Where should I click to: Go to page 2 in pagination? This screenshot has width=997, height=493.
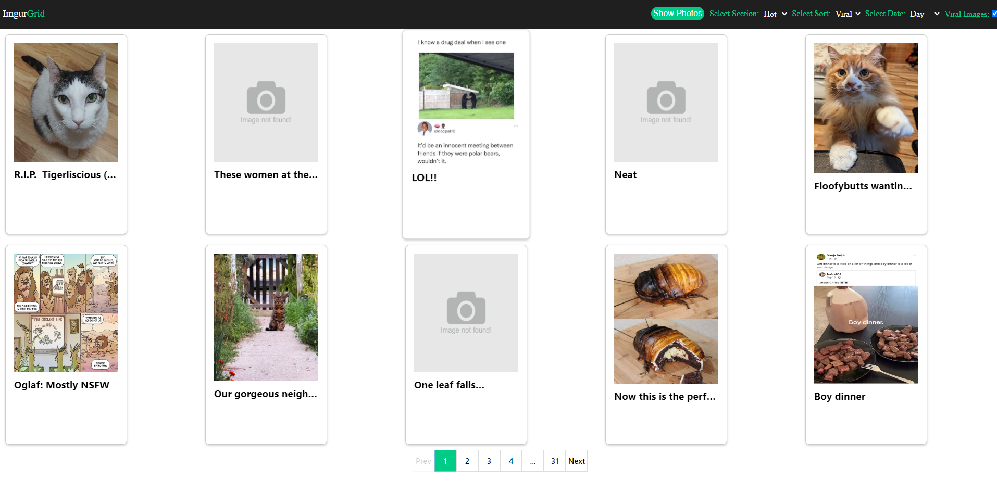pos(467,461)
